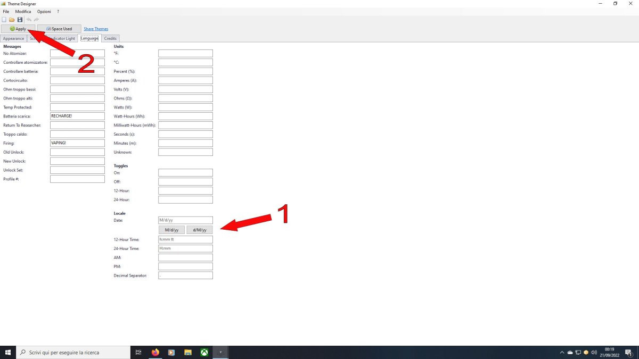Click the No Atomizer message field
Image resolution: width=639 pixels, height=359 pixels.
coord(77,53)
